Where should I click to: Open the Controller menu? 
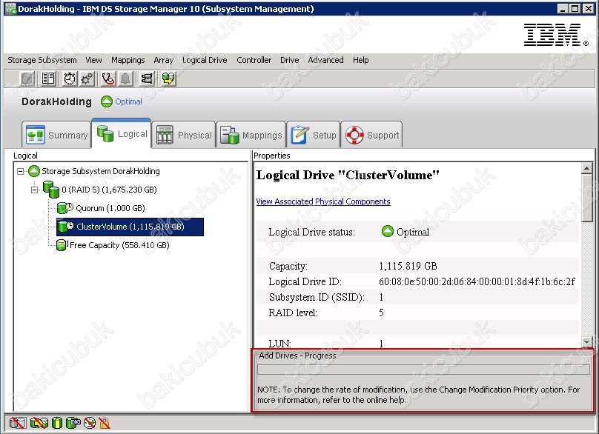[x=254, y=60]
